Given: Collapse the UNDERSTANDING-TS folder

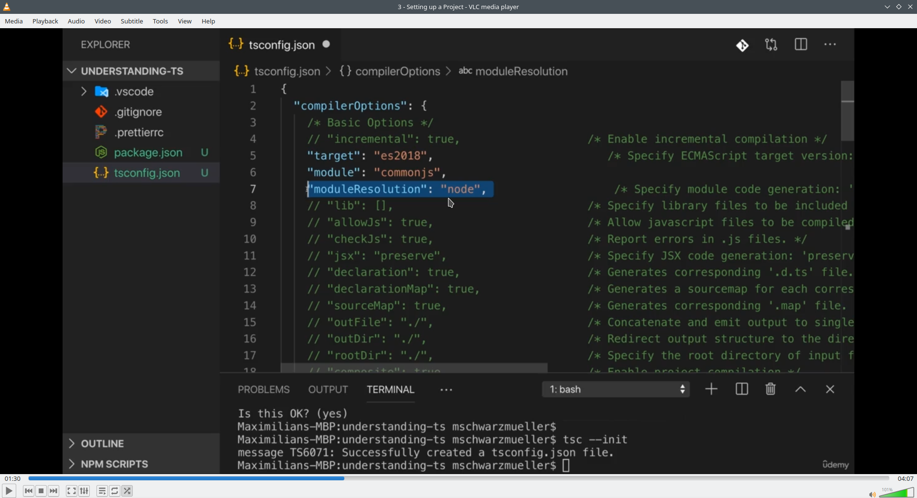Looking at the screenshot, I should tap(71, 71).
